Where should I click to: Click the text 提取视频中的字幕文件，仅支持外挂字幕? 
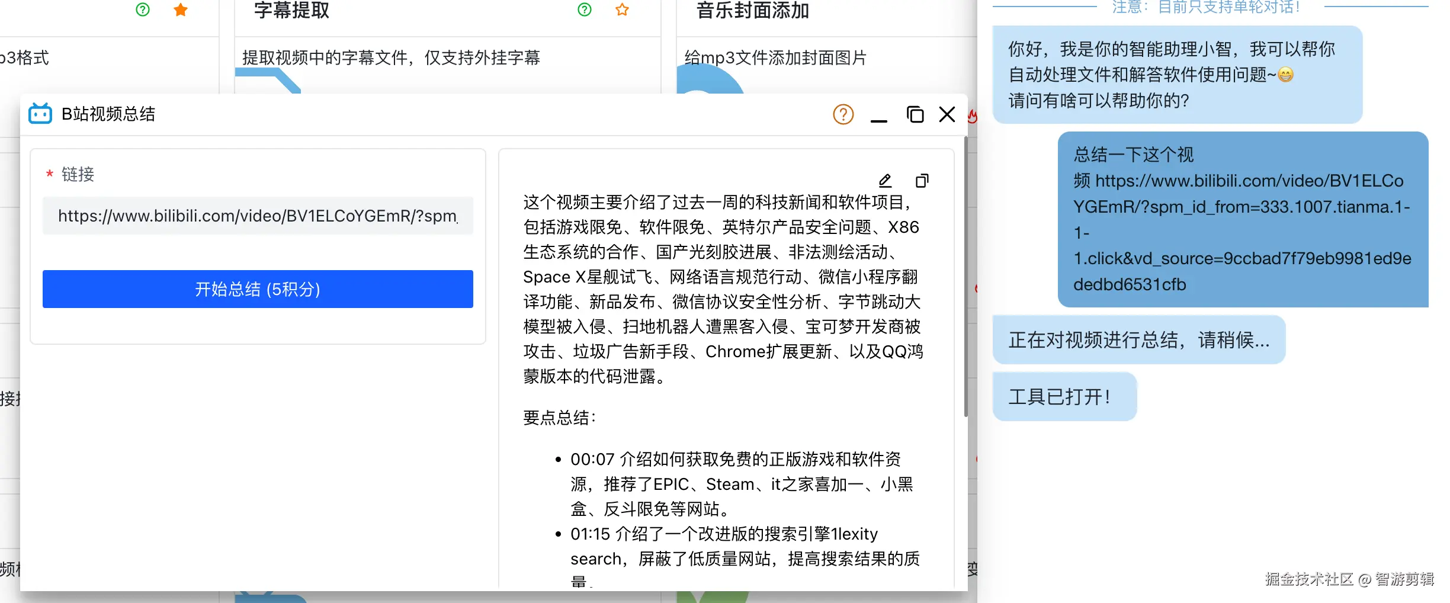pyautogui.click(x=391, y=57)
